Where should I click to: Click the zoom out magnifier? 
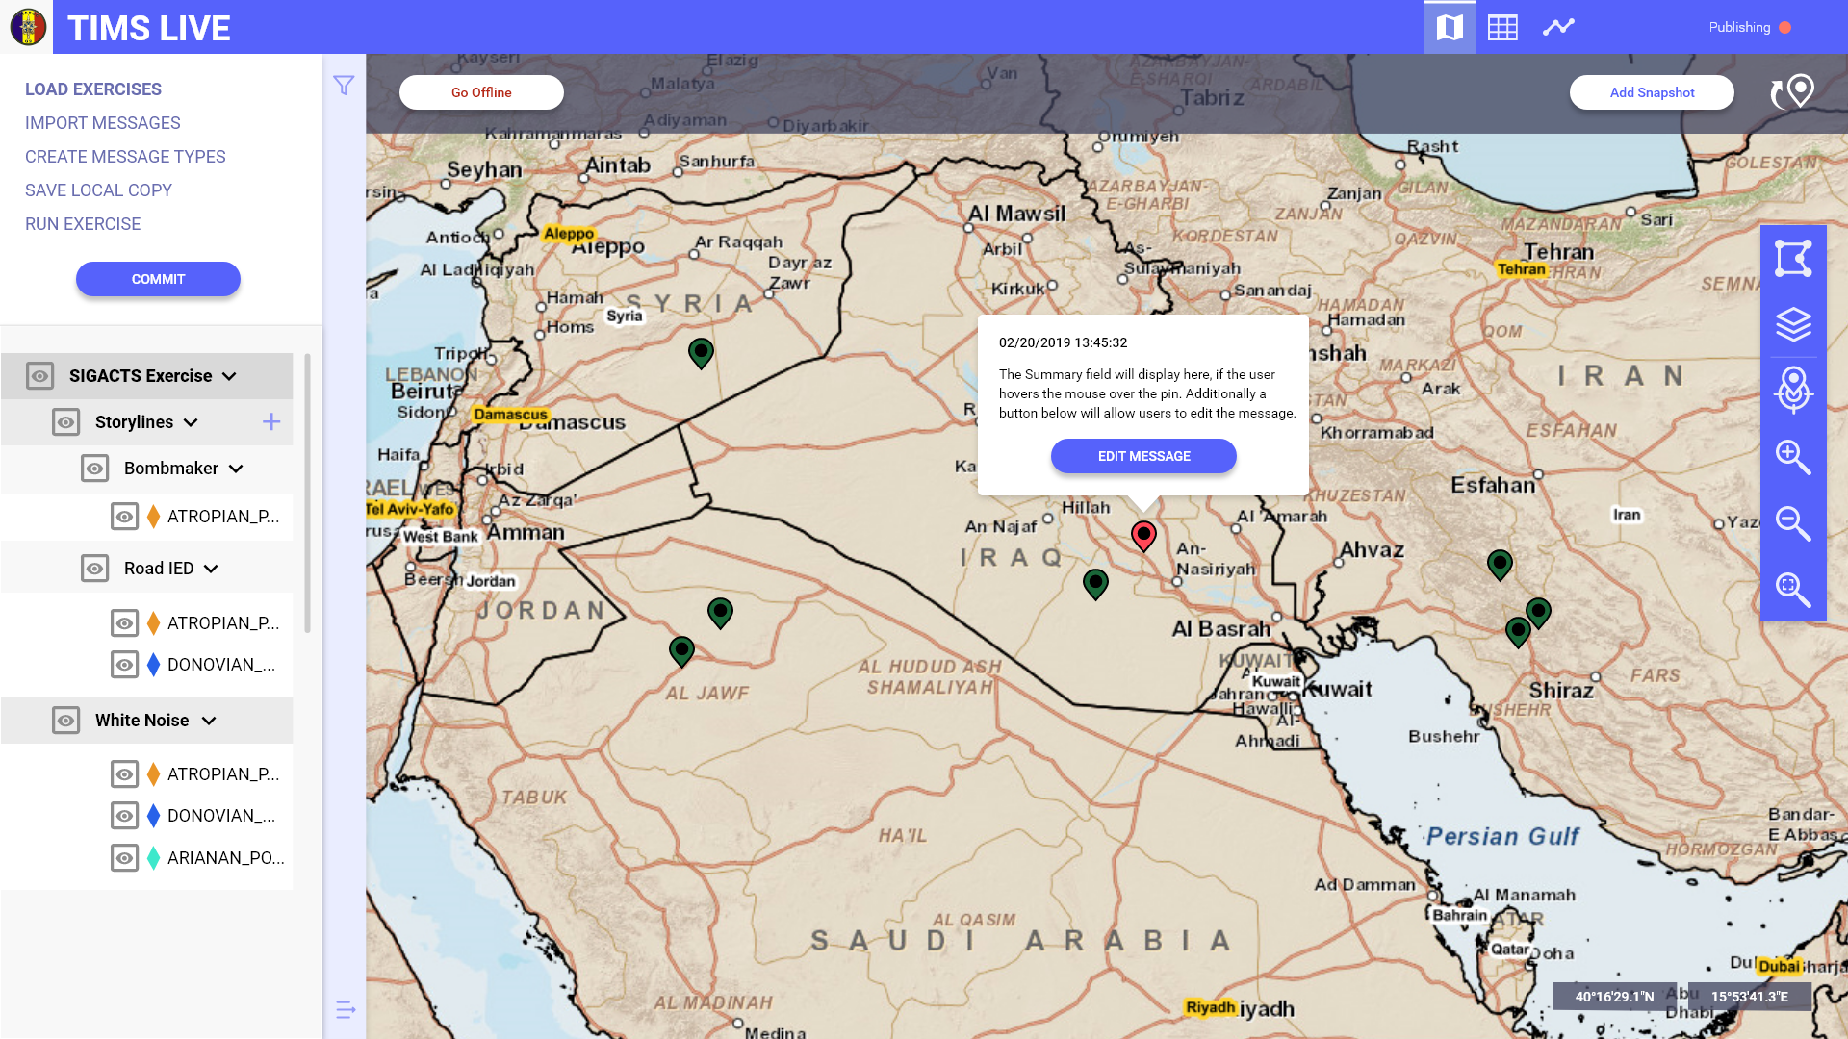point(1792,523)
